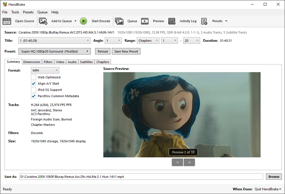Open the Activity Log icon
This screenshot has height=194, width=285.
click(x=172, y=21)
